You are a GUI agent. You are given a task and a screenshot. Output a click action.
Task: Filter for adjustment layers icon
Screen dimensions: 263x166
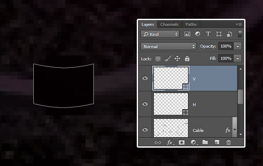(x=198, y=34)
